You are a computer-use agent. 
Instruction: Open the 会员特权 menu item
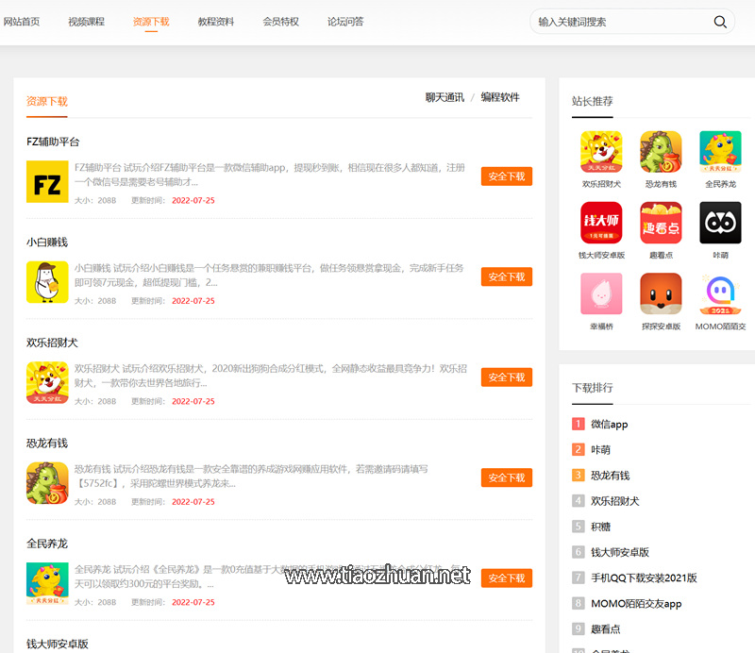tap(280, 22)
